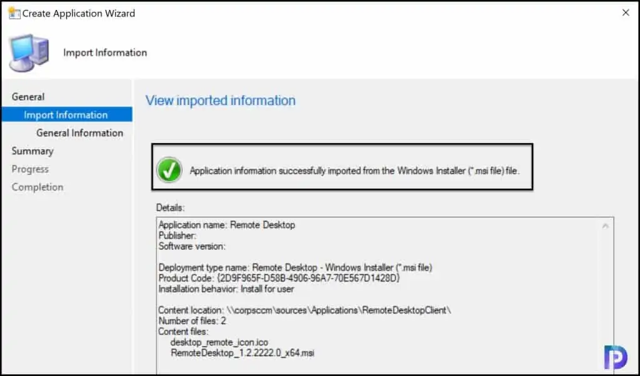Click the wizard title bar icon
This screenshot has height=376, width=640.
click(14, 13)
